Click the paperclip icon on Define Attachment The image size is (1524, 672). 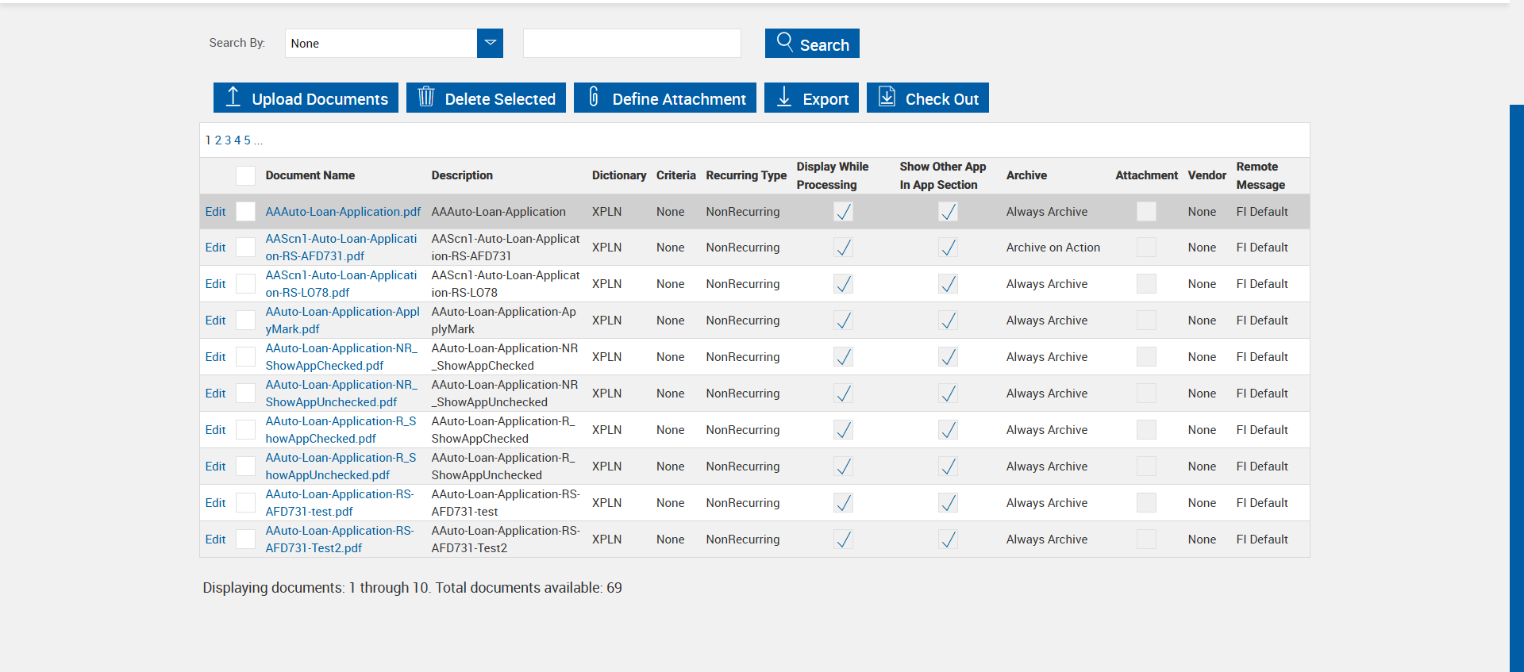[x=594, y=97]
